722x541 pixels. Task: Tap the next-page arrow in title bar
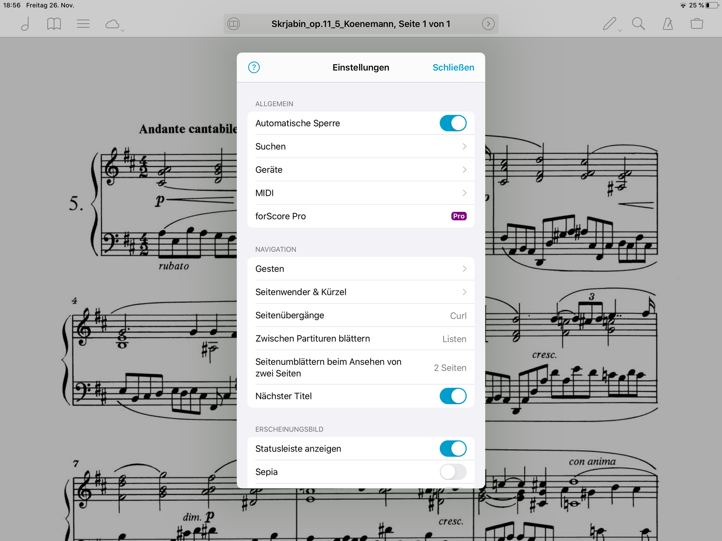[x=488, y=24]
